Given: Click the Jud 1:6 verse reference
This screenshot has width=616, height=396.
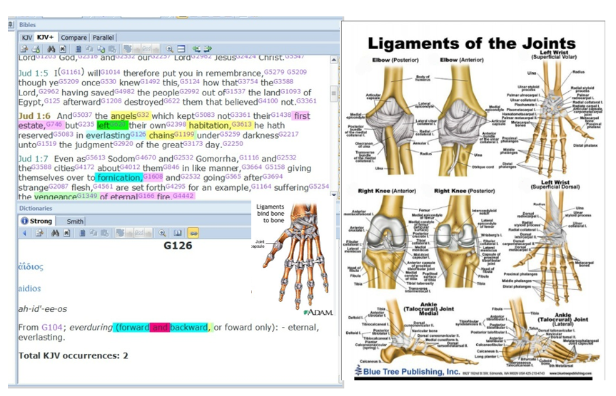Looking at the screenshot, I should (34, 115).
